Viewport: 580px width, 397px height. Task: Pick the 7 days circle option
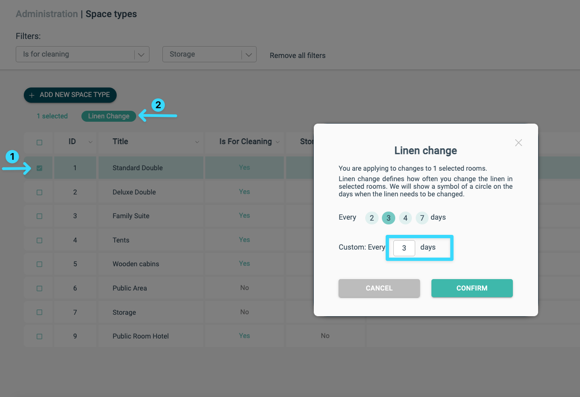[422, 218]
